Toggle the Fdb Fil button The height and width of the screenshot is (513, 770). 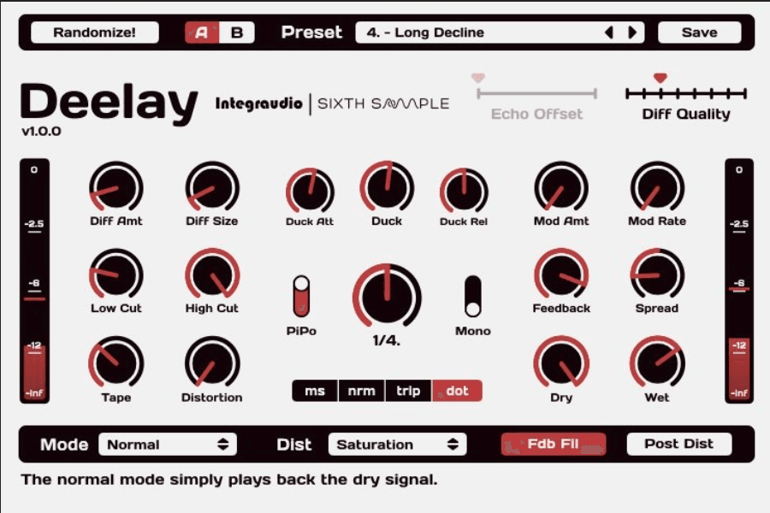553,444
